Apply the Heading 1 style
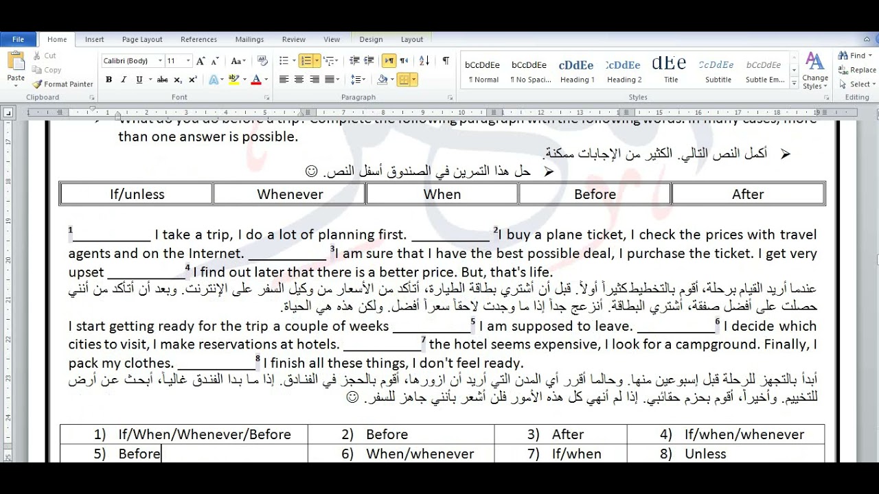The width and height of the screenshot is (879, 494). click(577, 71)
